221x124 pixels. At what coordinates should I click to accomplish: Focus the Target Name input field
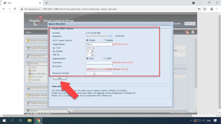[99, 44]
